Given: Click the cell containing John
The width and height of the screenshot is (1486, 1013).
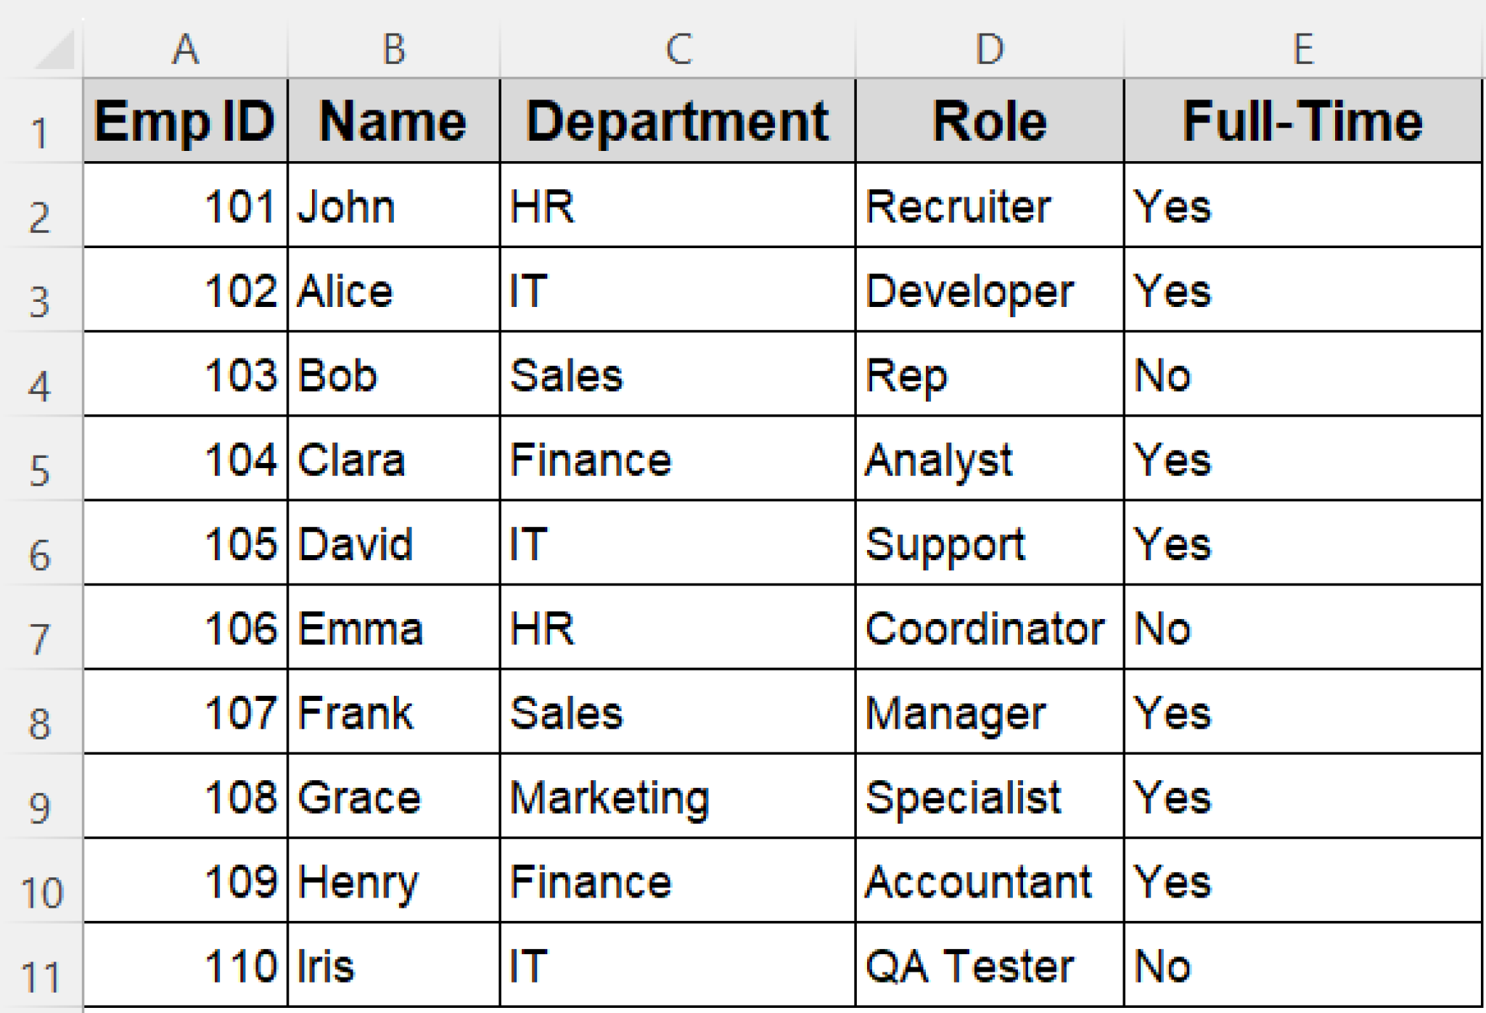Looking at the screenshot, I should point(392,205).
